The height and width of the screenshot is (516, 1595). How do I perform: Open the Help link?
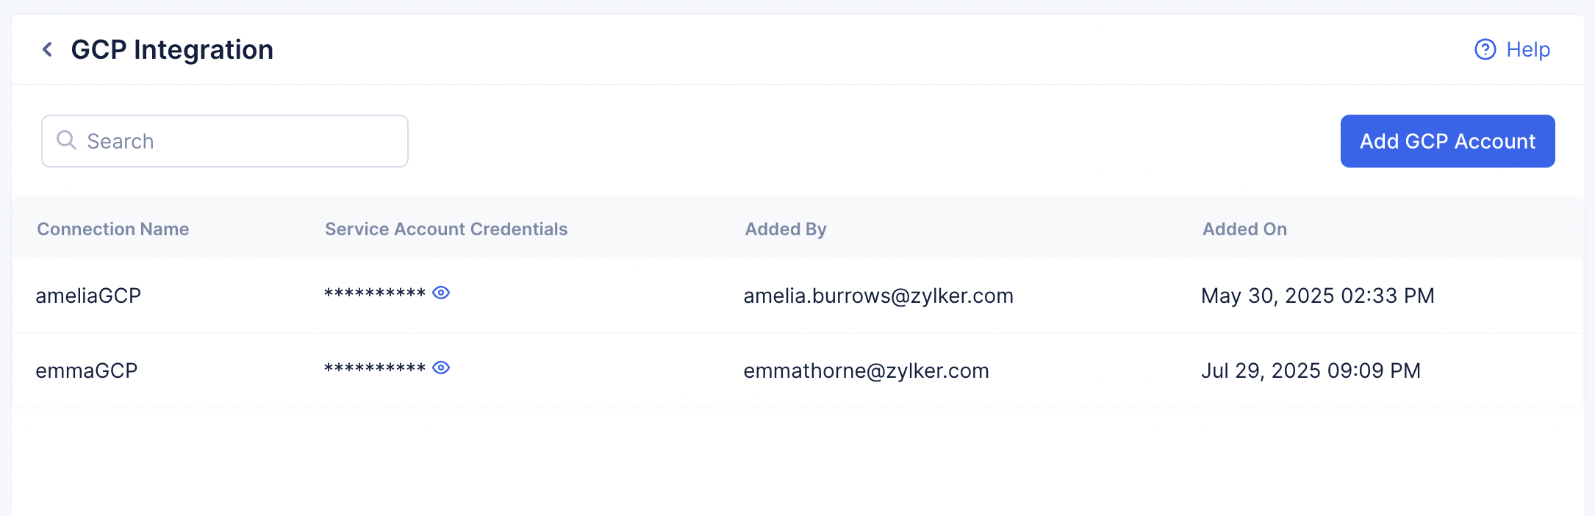(x=1527, y=49)
